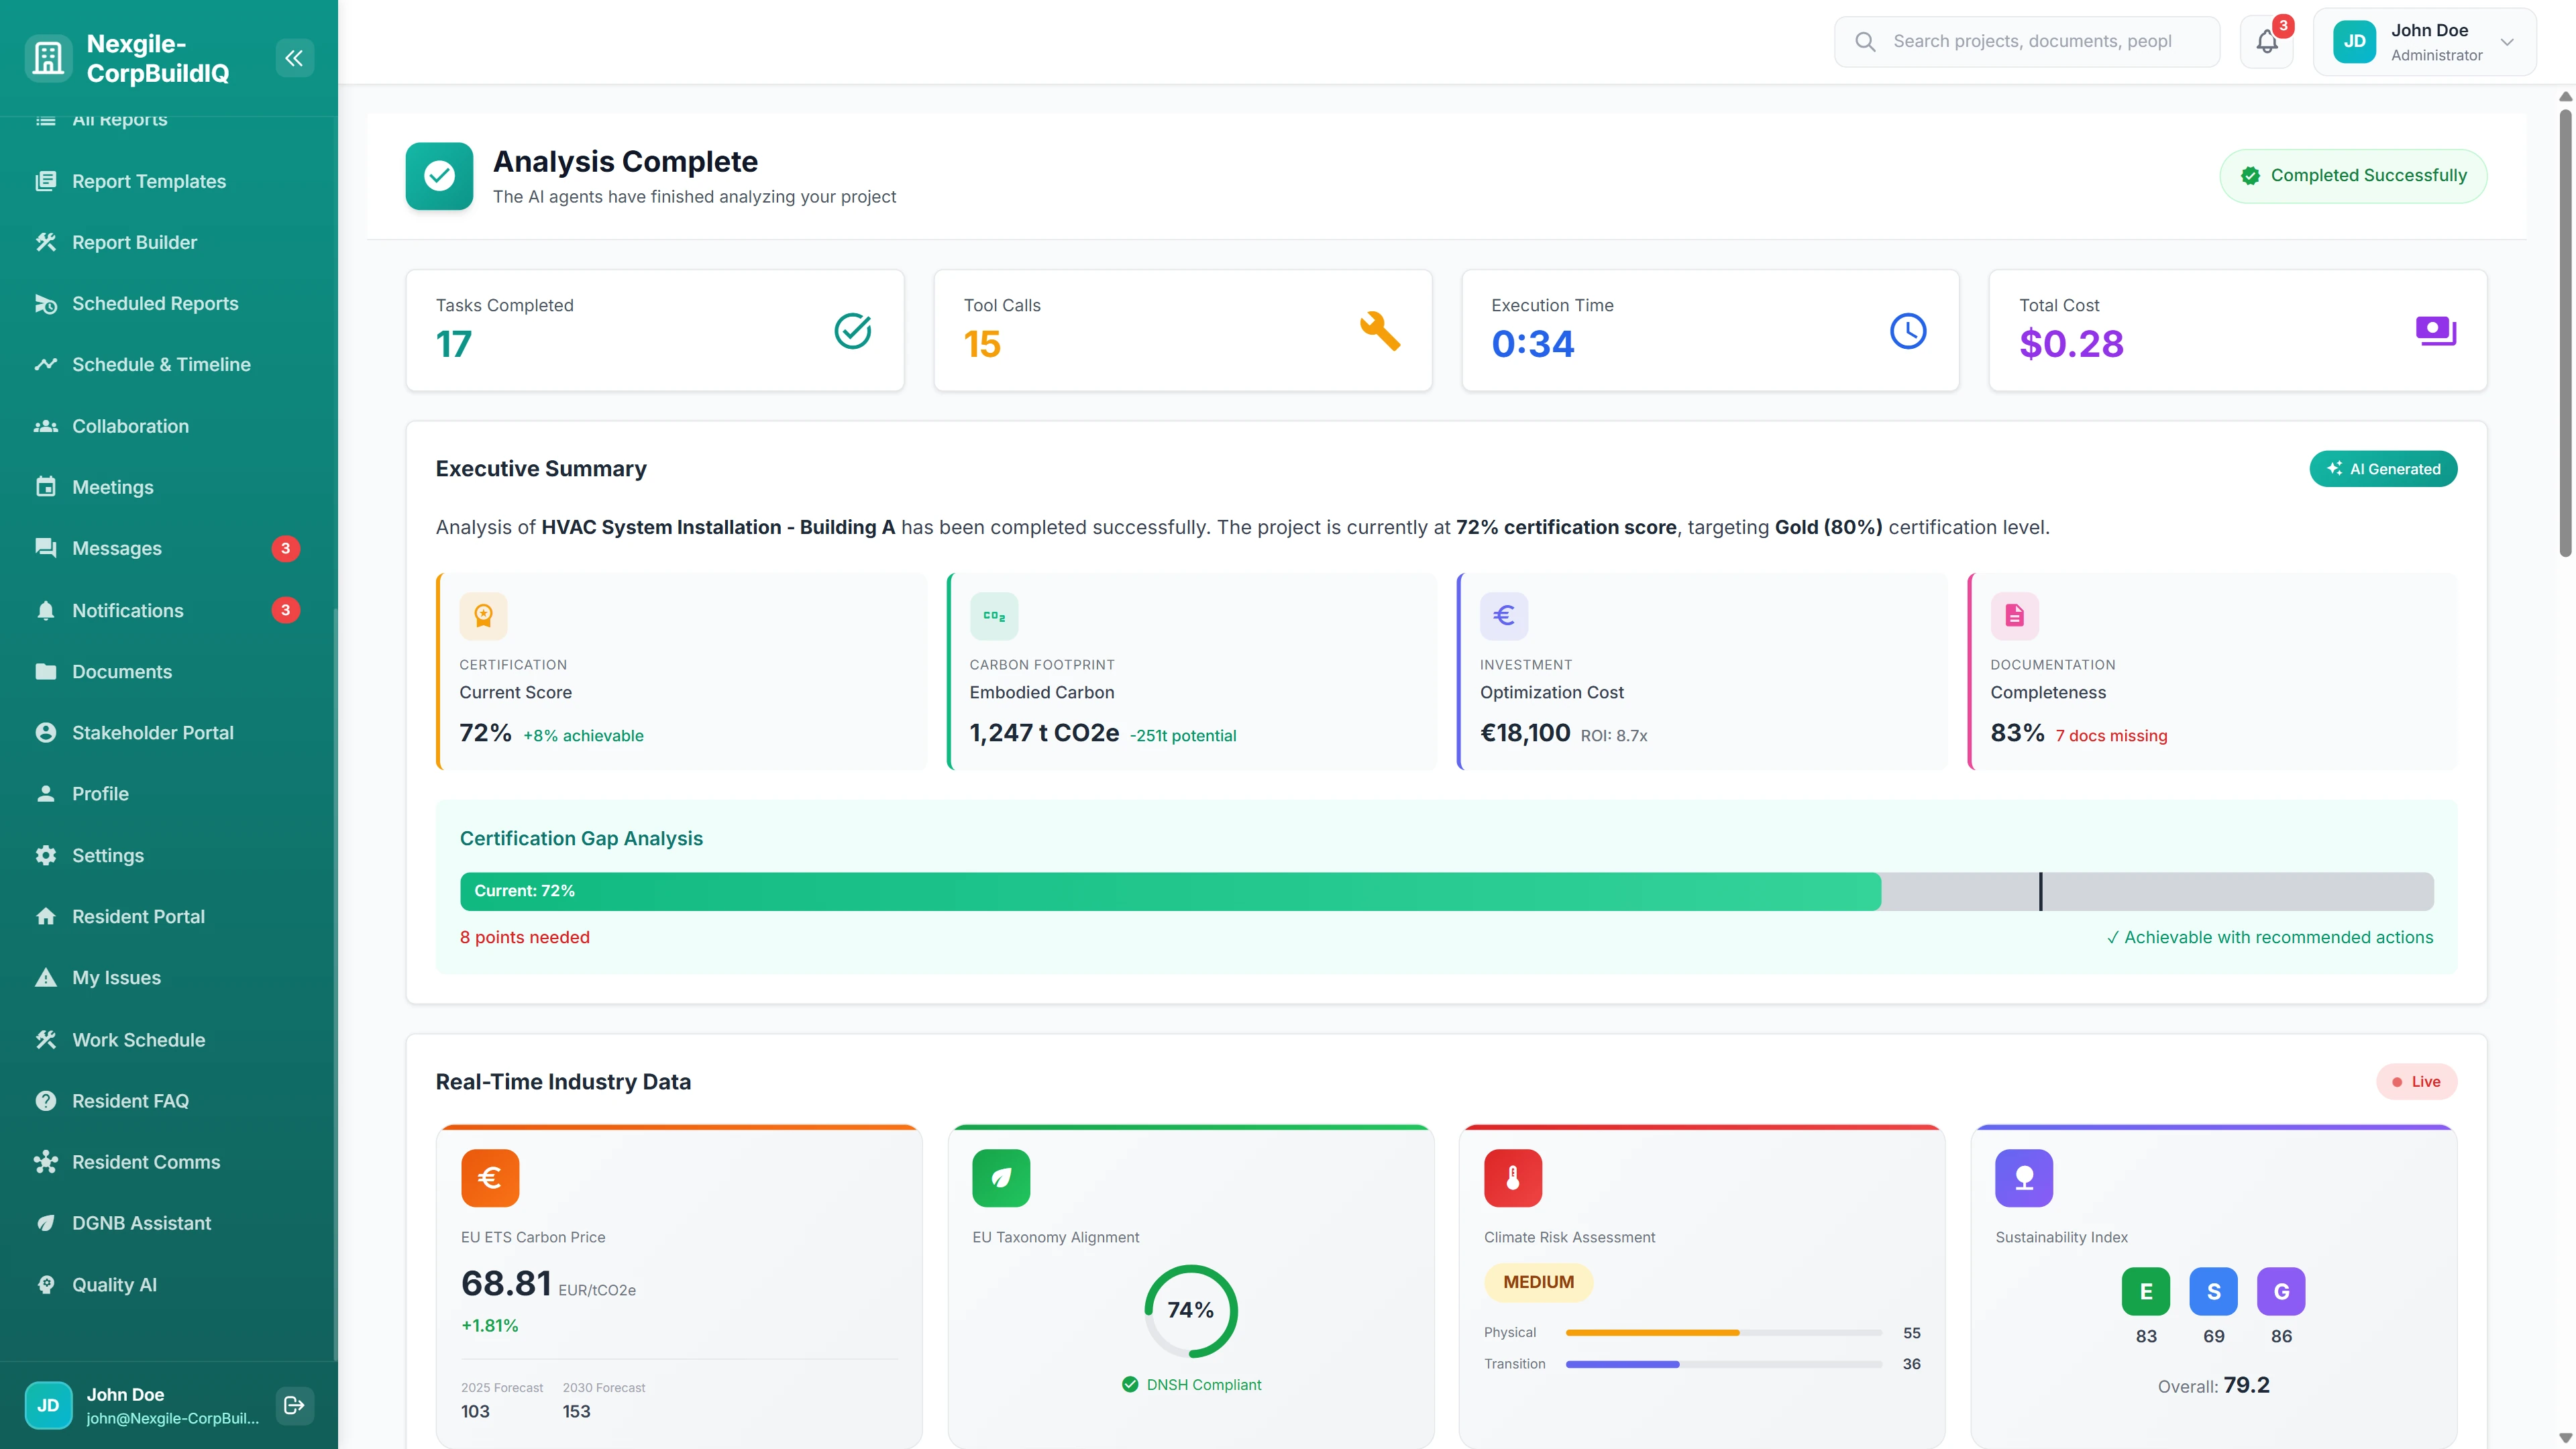Click the Certification Gap progress bar
Screen dimensions: 2576x1449
tap(1446, 891)
